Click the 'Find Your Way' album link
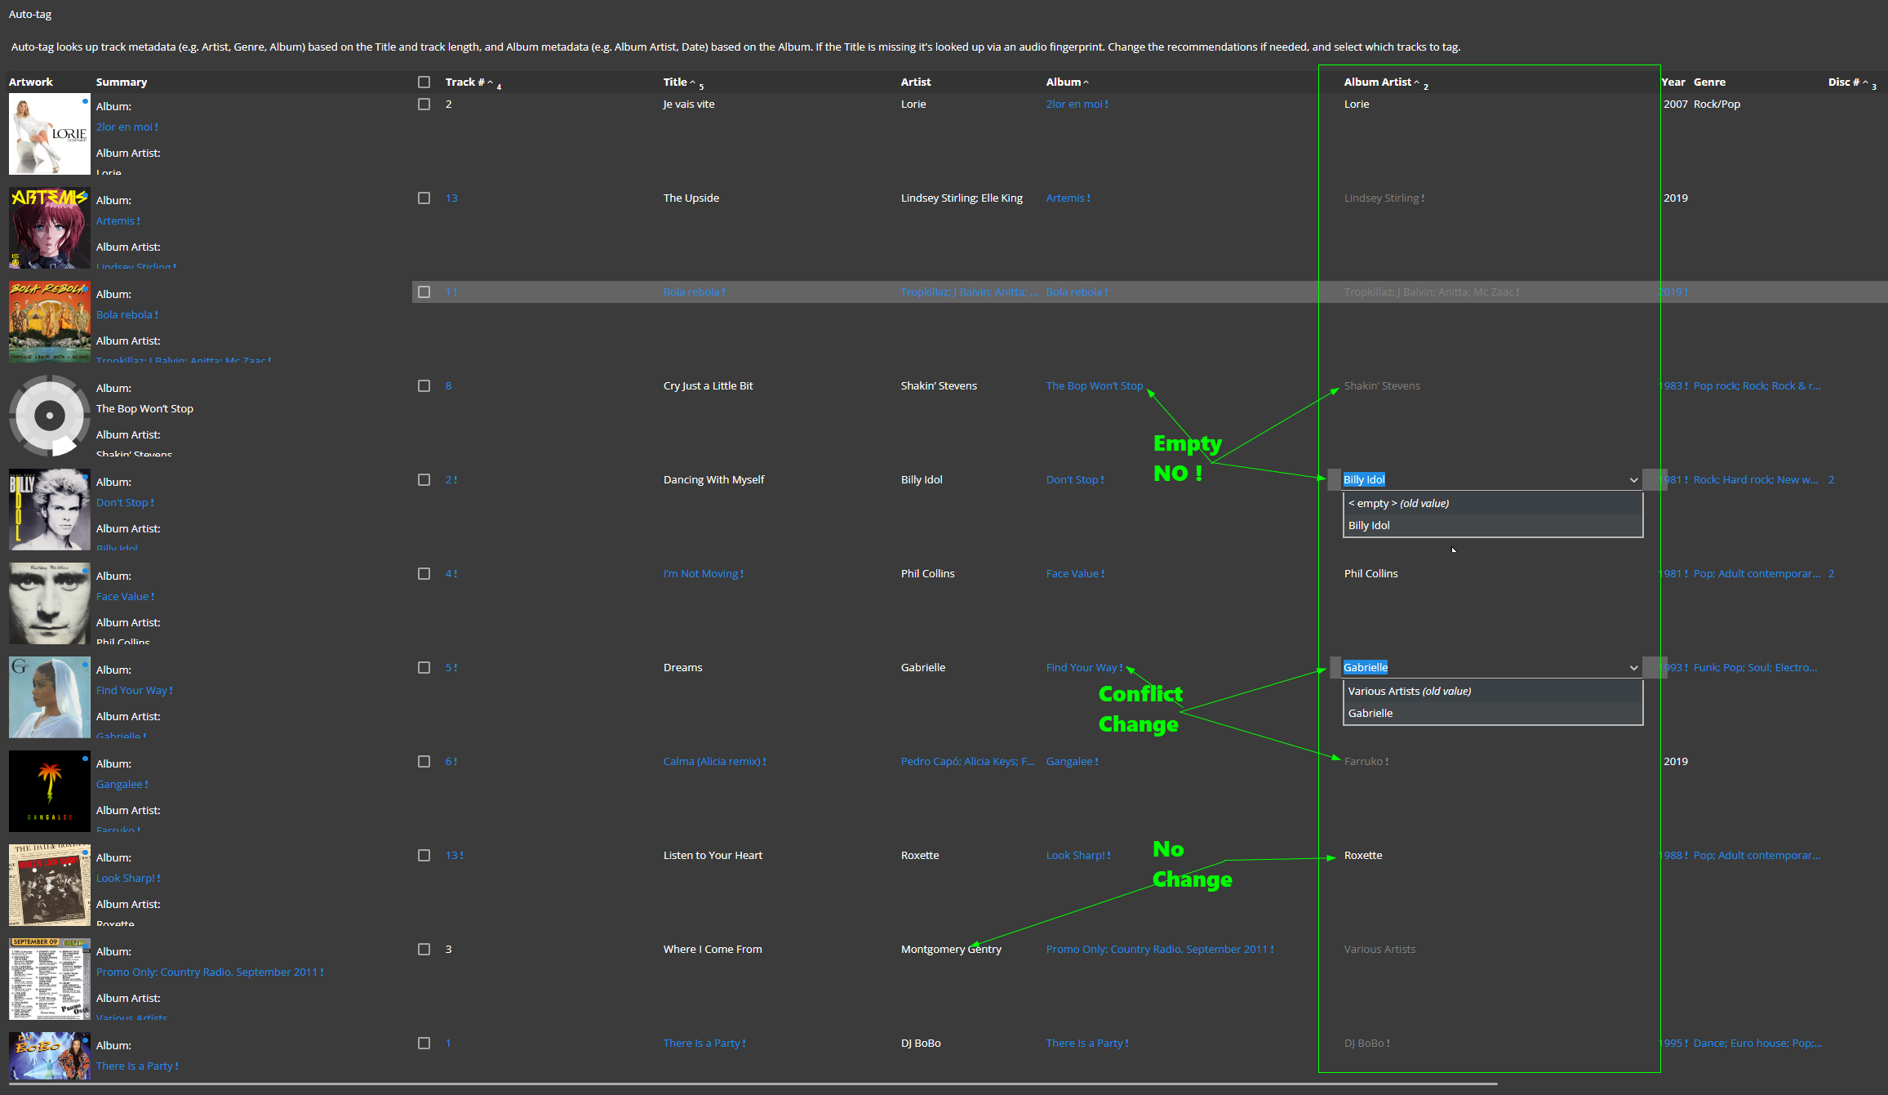1888x1095 pixels. coord(1081,667)
